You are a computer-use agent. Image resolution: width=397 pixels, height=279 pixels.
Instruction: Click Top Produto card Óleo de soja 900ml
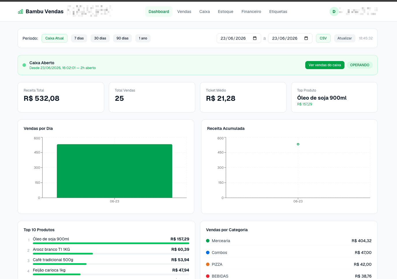click(x=322, y=98)
